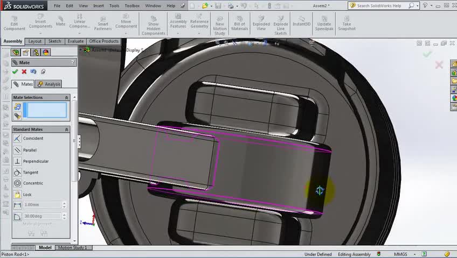Apply the Tangent mate
The width and height of the screenshot is (457, 258).
point(18,173)
